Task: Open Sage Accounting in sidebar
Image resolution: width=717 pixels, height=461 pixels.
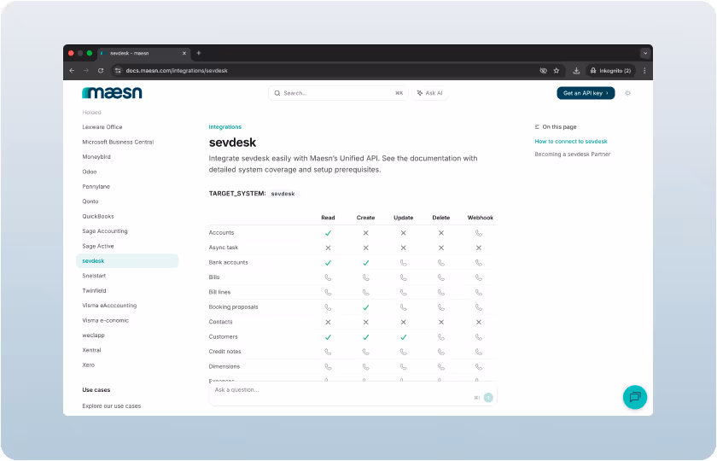Action: pyautogui.click(x=105, y=231)
